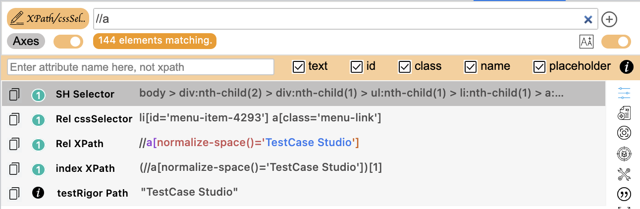Open the sliders settings icon in sidebar

click(624, 94)
